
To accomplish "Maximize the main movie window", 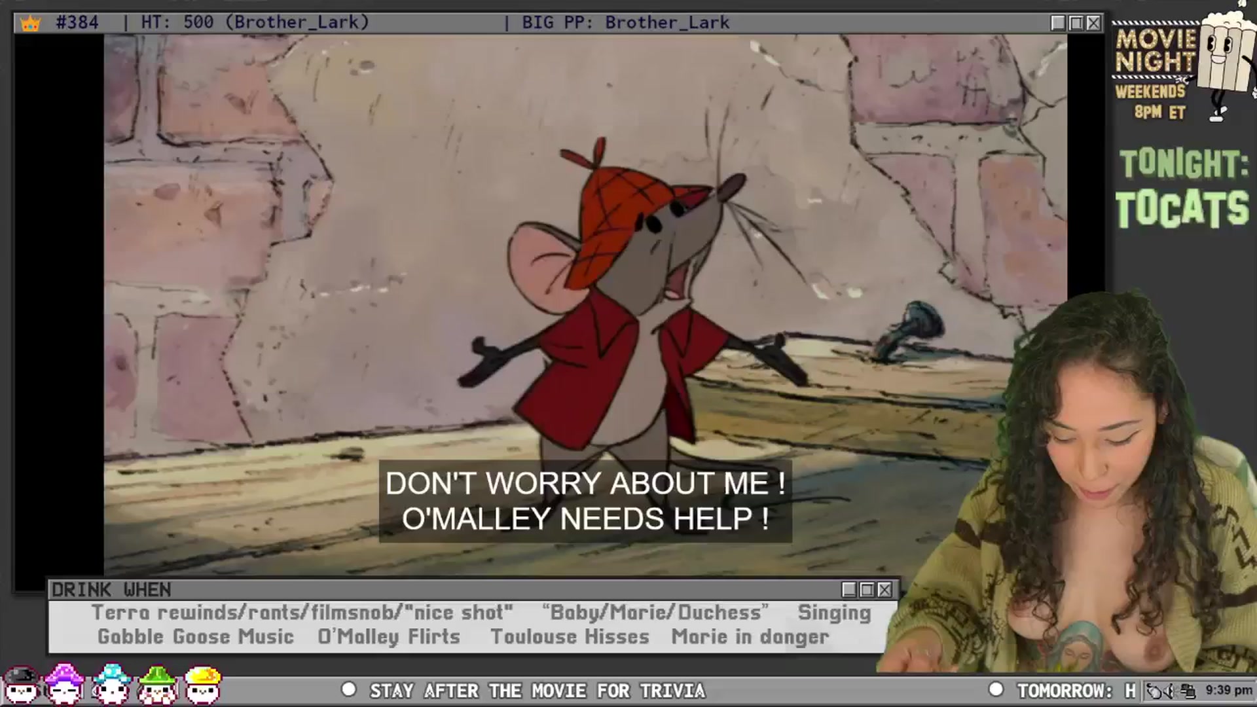I will 1076,23.
